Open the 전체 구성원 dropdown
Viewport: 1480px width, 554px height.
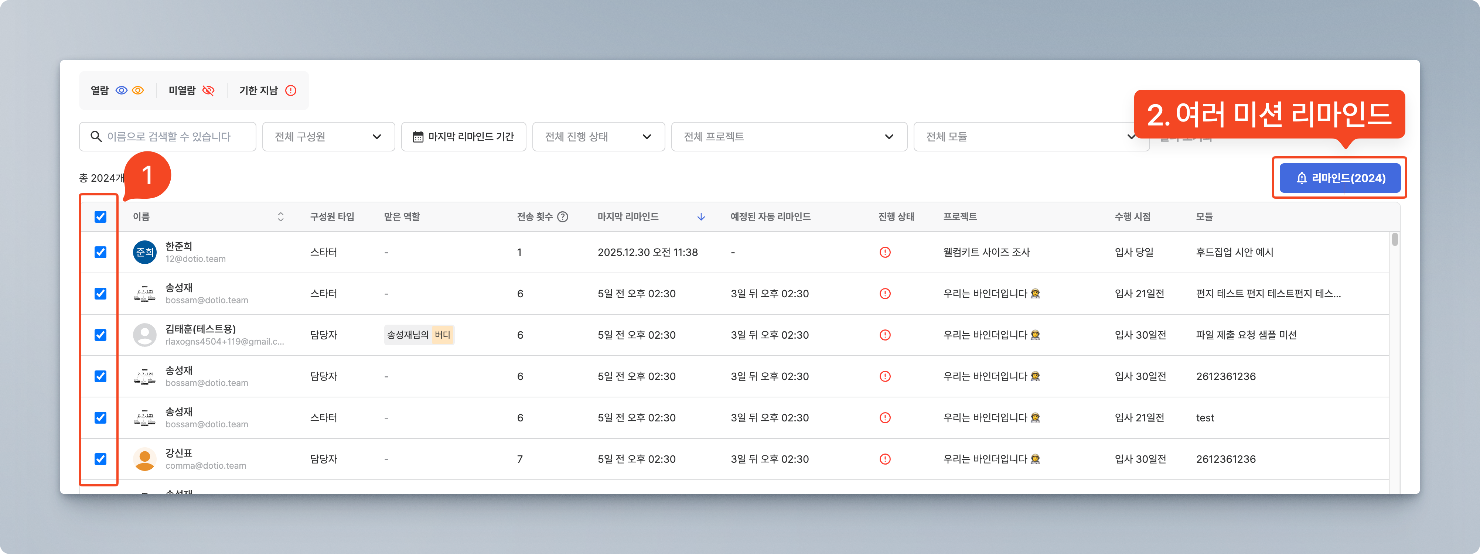pyautogui.click(x=328, y=137)
